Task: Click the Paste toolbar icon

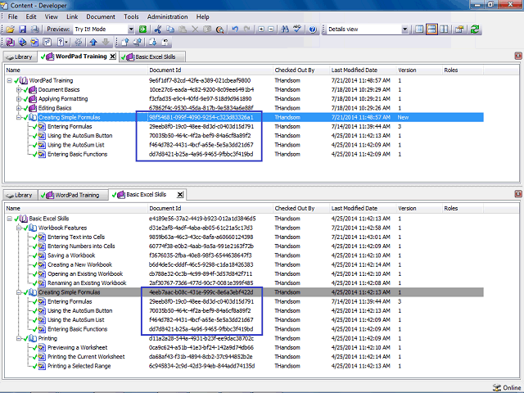Action: coord(183,29)
